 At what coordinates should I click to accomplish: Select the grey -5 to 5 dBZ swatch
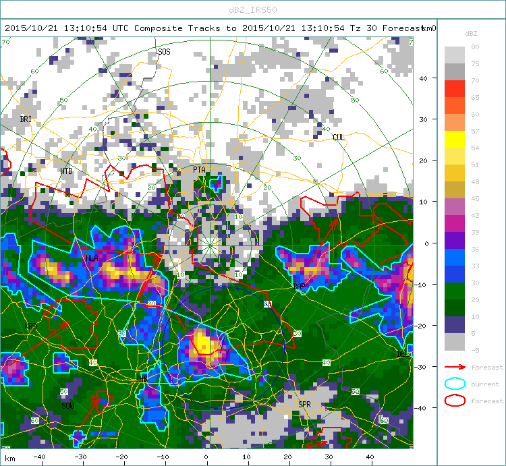click(454, 341)
